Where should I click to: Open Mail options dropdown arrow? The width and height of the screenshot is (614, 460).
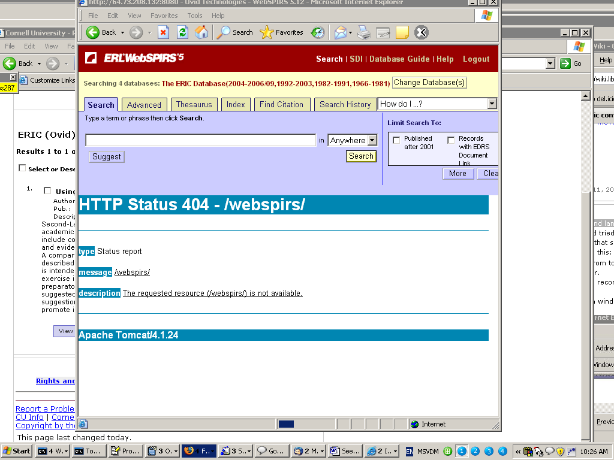350,32
